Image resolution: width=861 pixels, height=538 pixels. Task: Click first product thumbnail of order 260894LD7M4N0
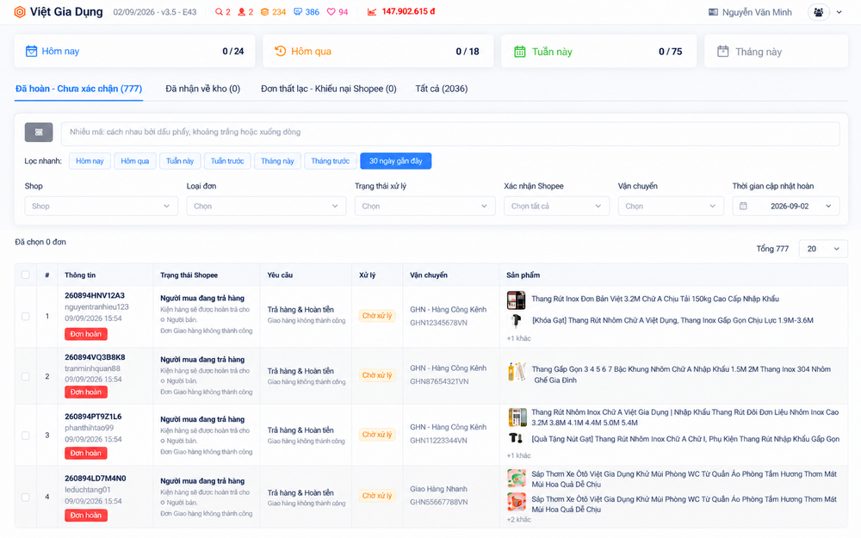[x=517, y=478]
